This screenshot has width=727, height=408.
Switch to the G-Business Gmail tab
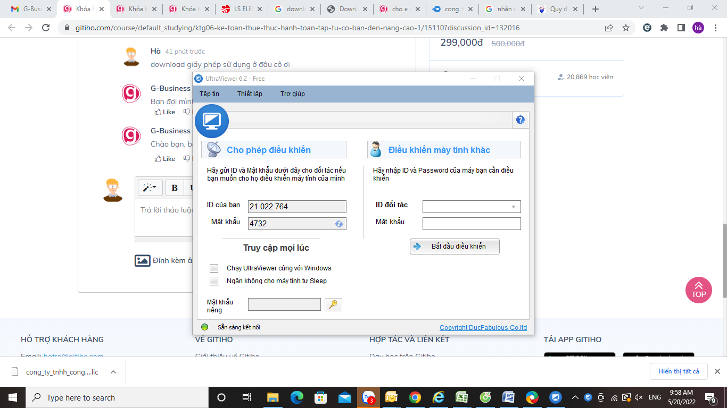point(31,9)
